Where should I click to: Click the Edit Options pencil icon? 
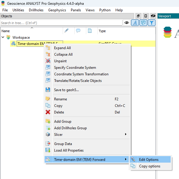pos(133,159)
